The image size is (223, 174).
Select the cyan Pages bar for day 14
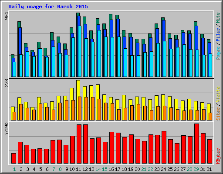pyautogui.click(x=99, y=54)
